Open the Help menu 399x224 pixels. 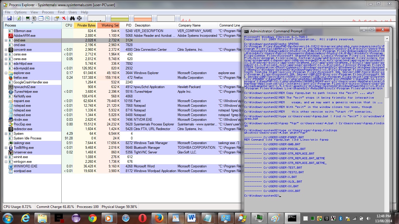[x=84, y=12]
